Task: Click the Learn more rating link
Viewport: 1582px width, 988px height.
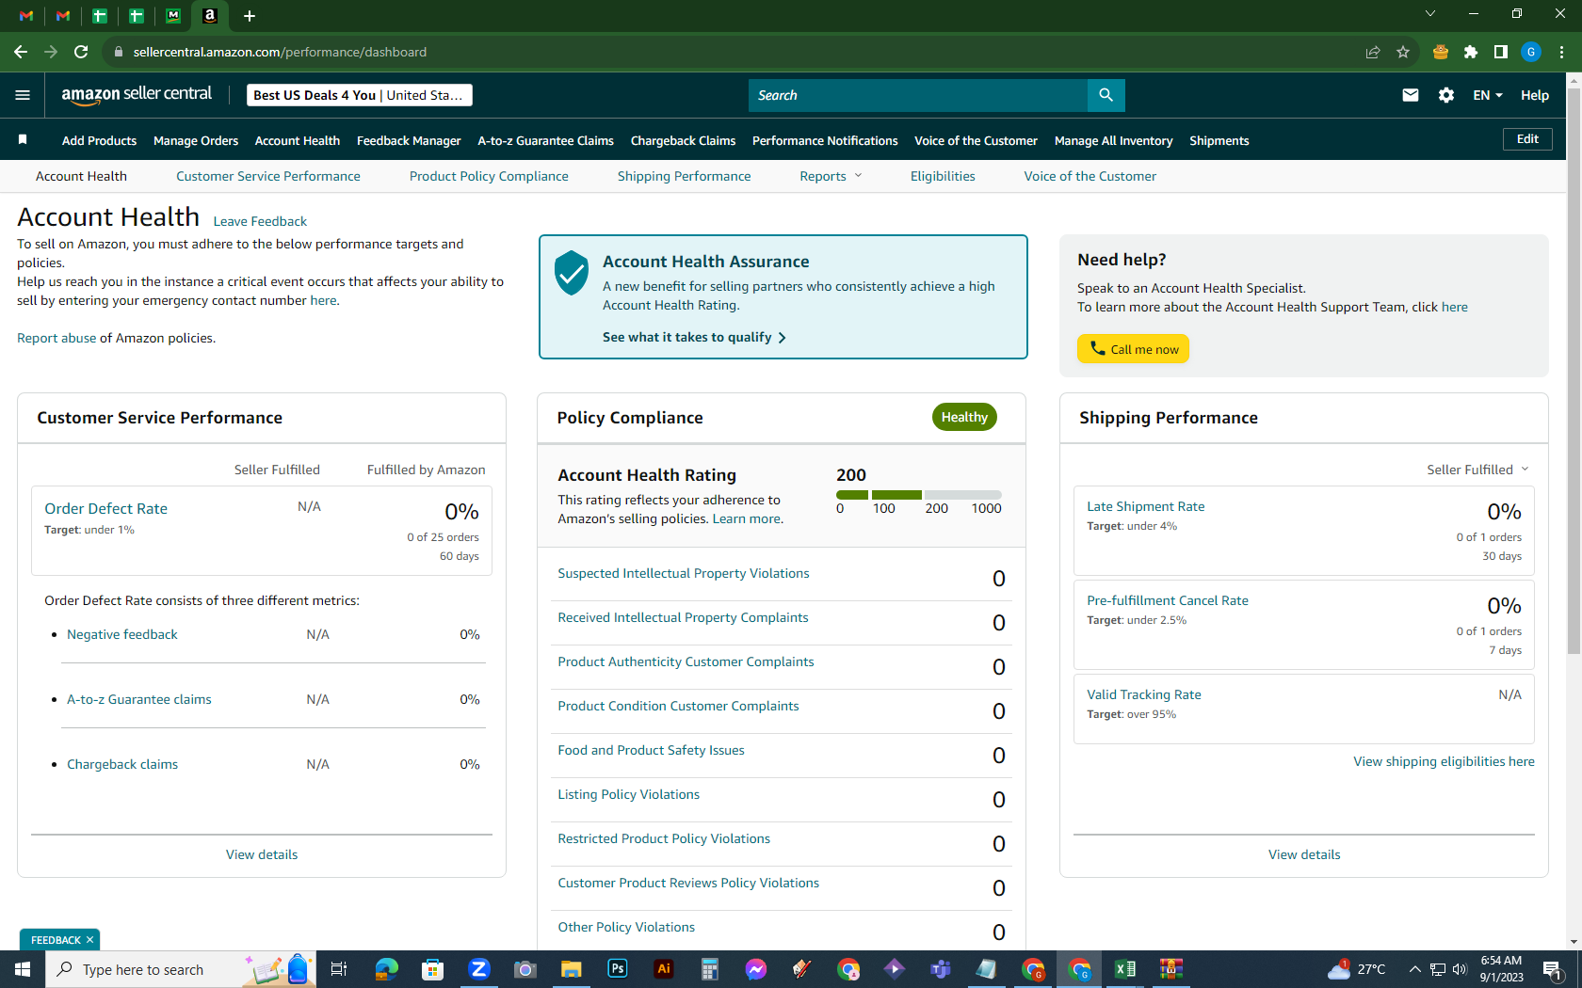Action: click(x=746, y=518)
